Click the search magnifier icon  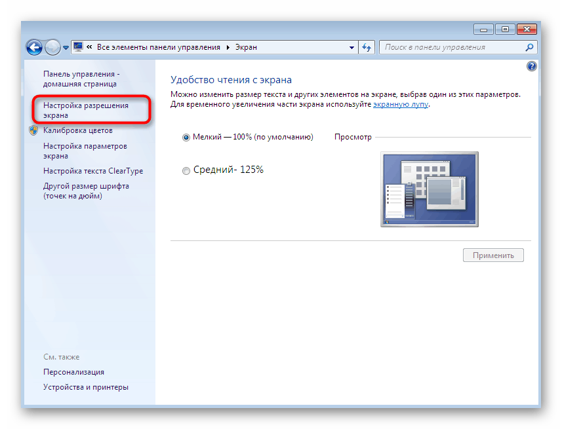coord(529,47)
